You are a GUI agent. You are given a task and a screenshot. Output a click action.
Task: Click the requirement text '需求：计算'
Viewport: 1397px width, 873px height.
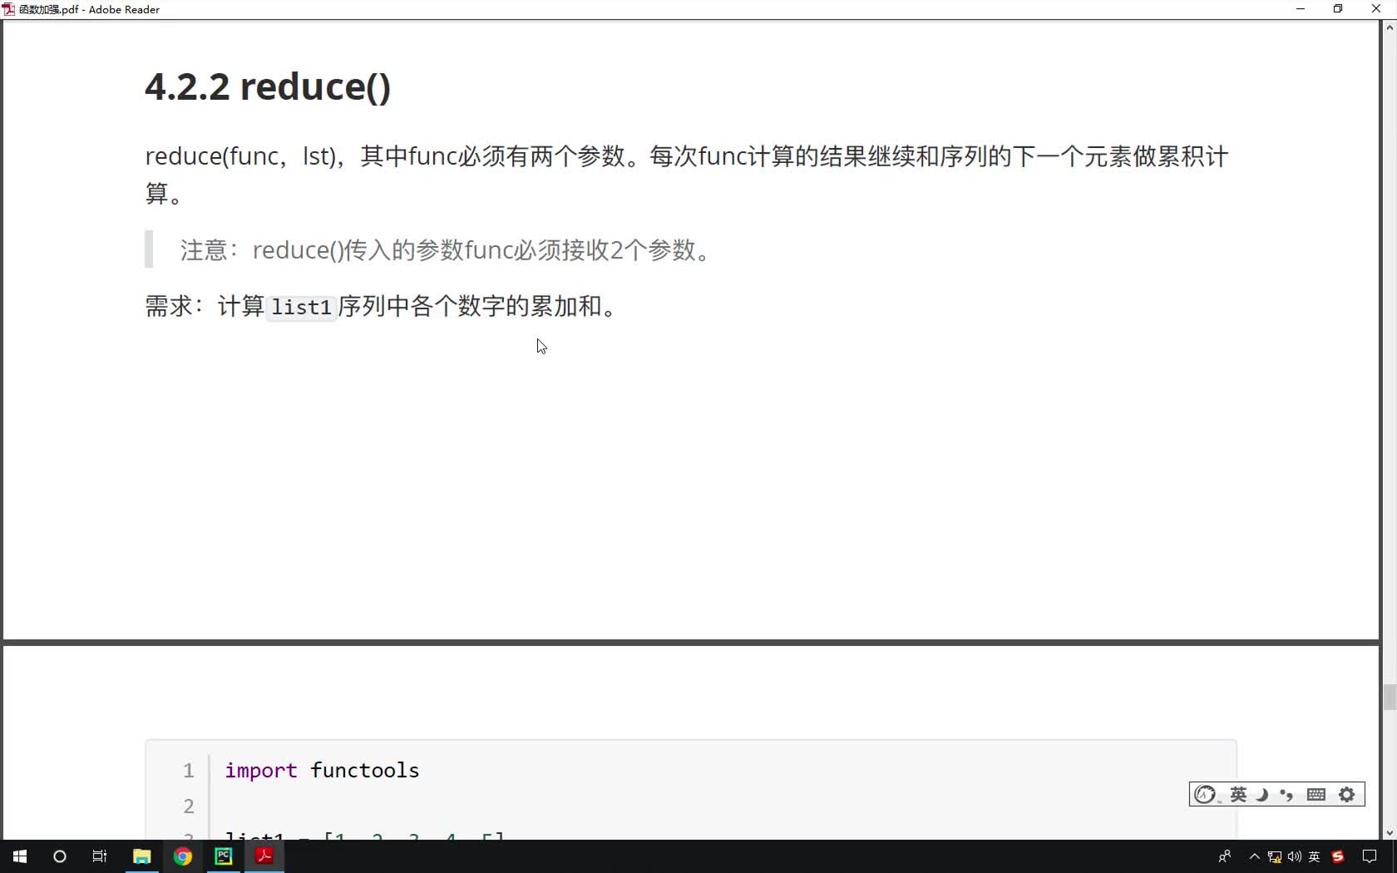(205, 307)
